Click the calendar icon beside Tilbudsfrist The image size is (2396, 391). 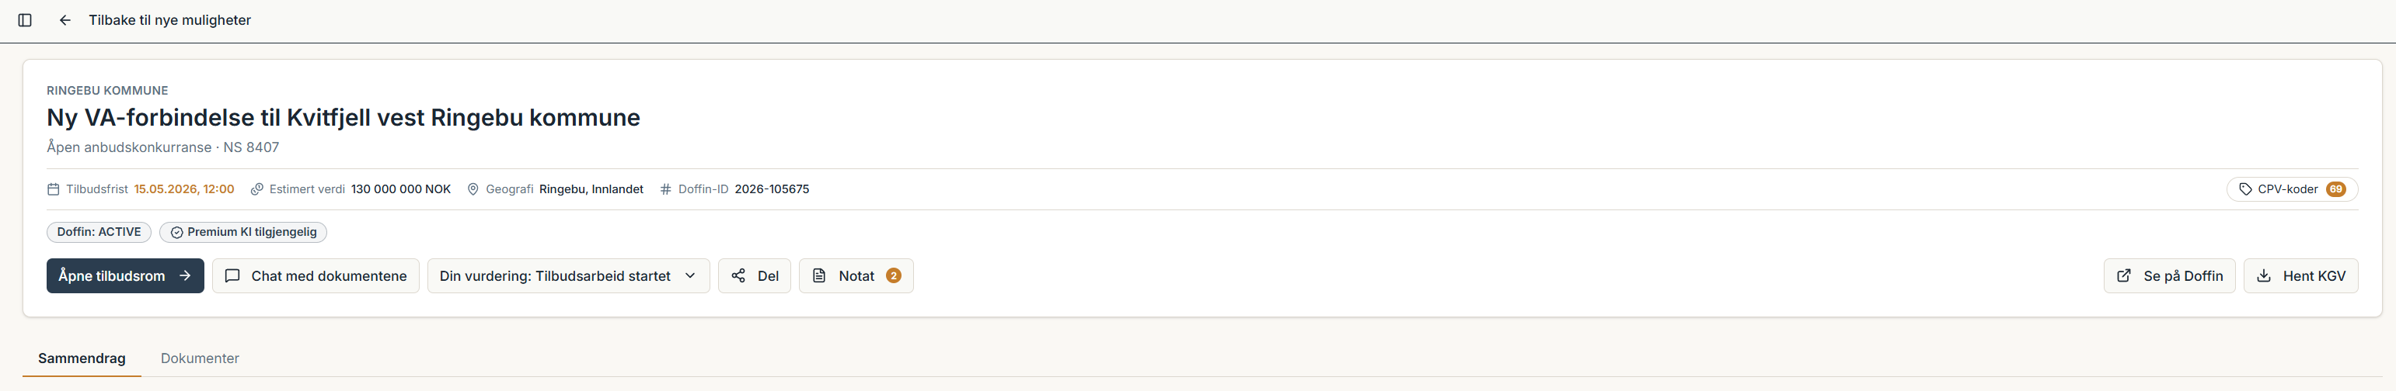(53, 189)
